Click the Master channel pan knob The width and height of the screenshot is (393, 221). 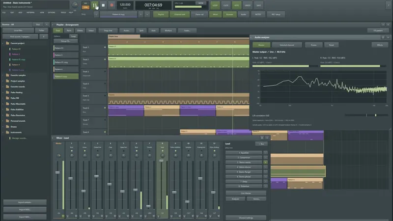58,156
